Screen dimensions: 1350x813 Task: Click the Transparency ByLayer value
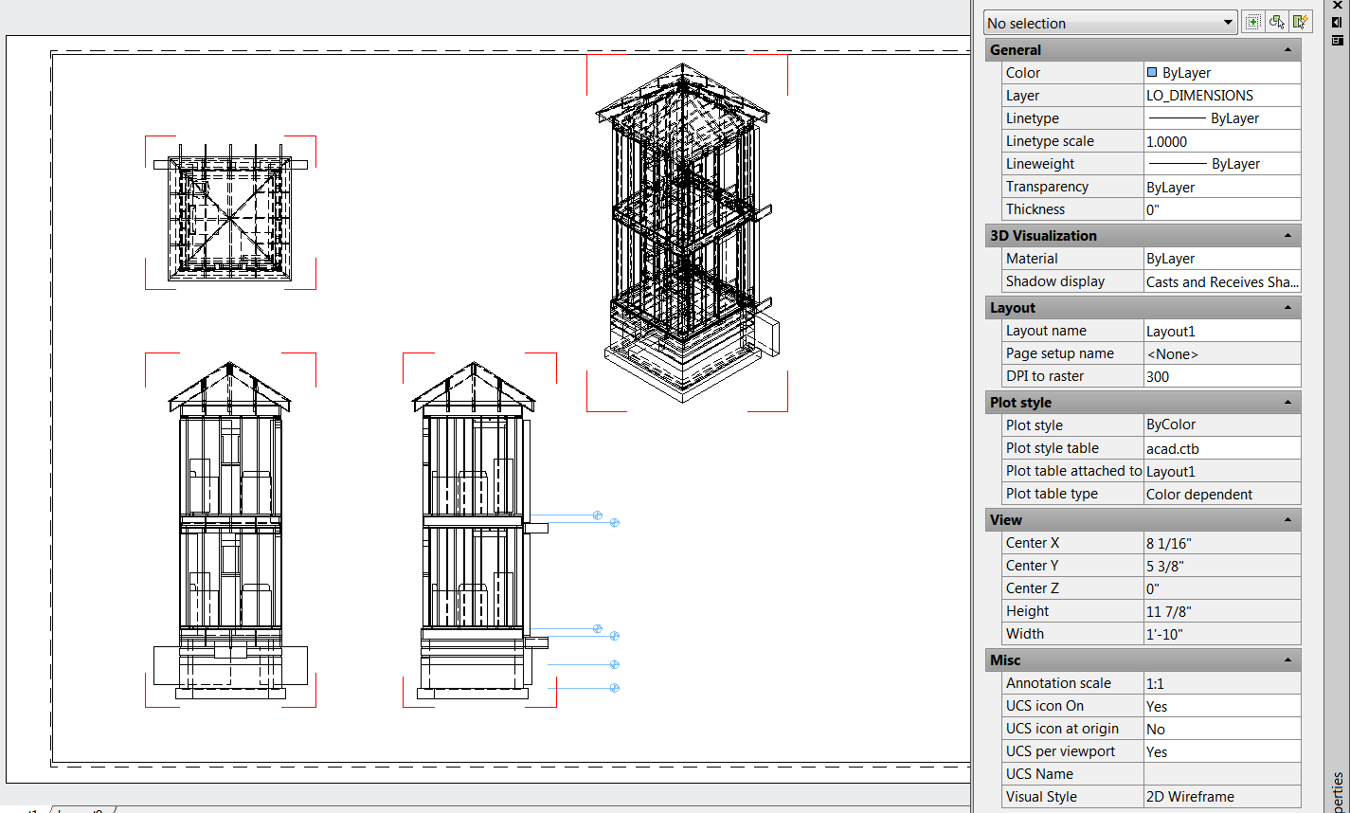(x=1222, y=187)
